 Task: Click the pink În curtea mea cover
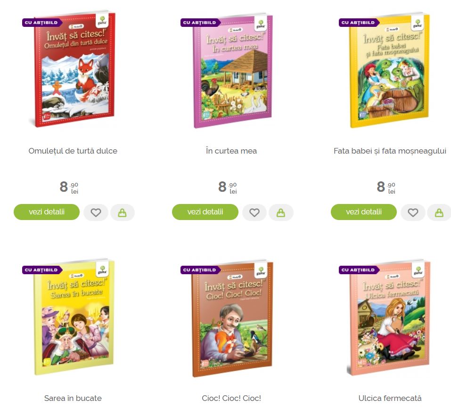pos(232,71)
